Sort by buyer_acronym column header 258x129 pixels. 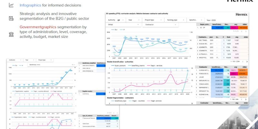[x=205, y=25]
